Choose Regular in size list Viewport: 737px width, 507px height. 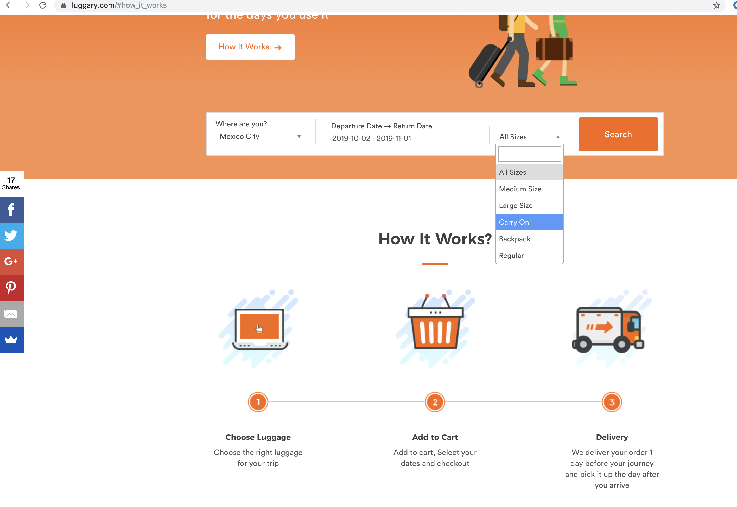coord(529,255)
